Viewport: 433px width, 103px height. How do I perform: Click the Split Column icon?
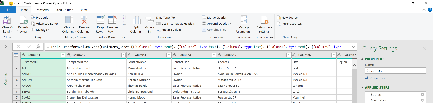136,20
